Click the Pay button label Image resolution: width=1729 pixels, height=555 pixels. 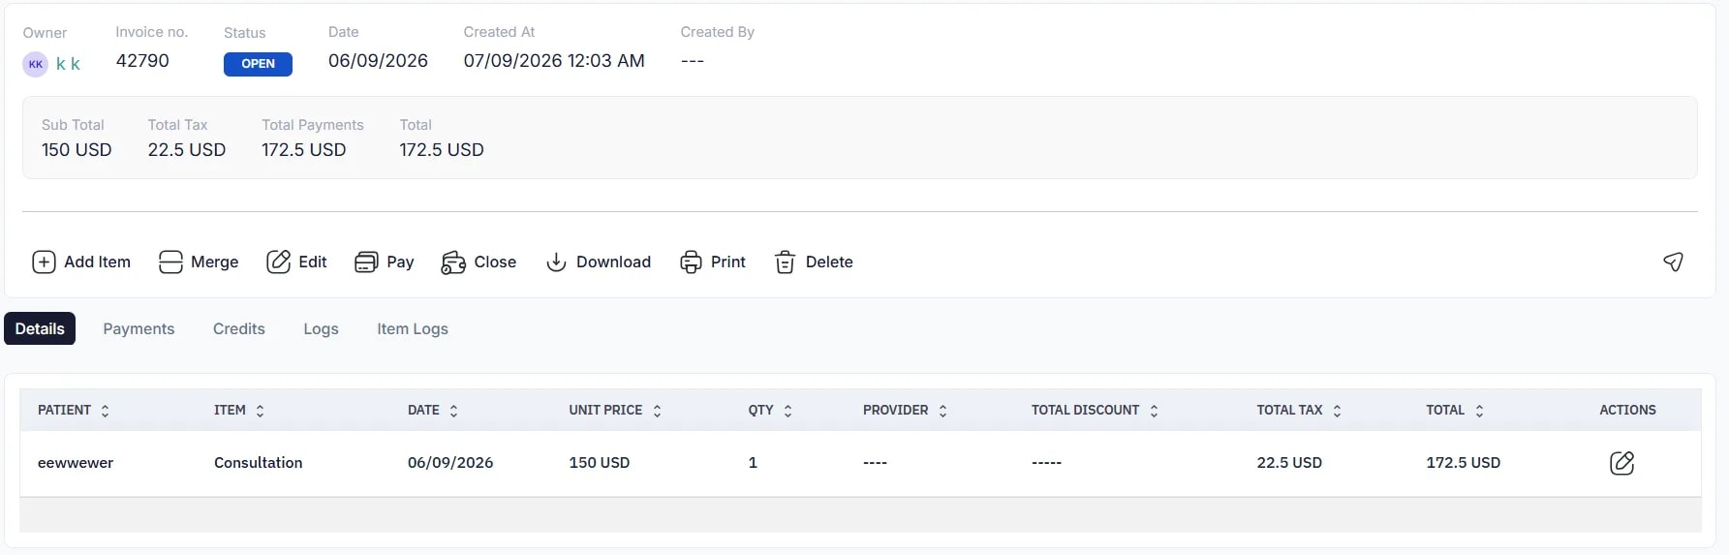coord(400,262)
